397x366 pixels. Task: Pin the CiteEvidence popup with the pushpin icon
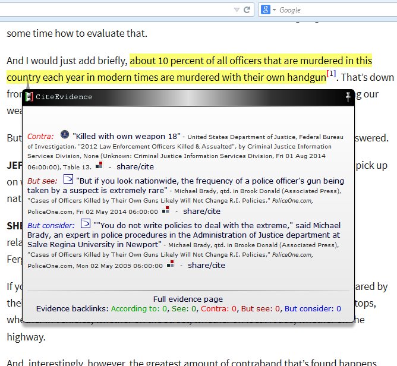tap(348, 97)
